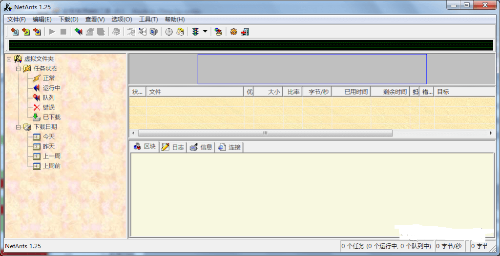The width and height of the screenshot is (500, 256).
Task: Select 今天 date filter in tree
Action: tap(49, 137)
